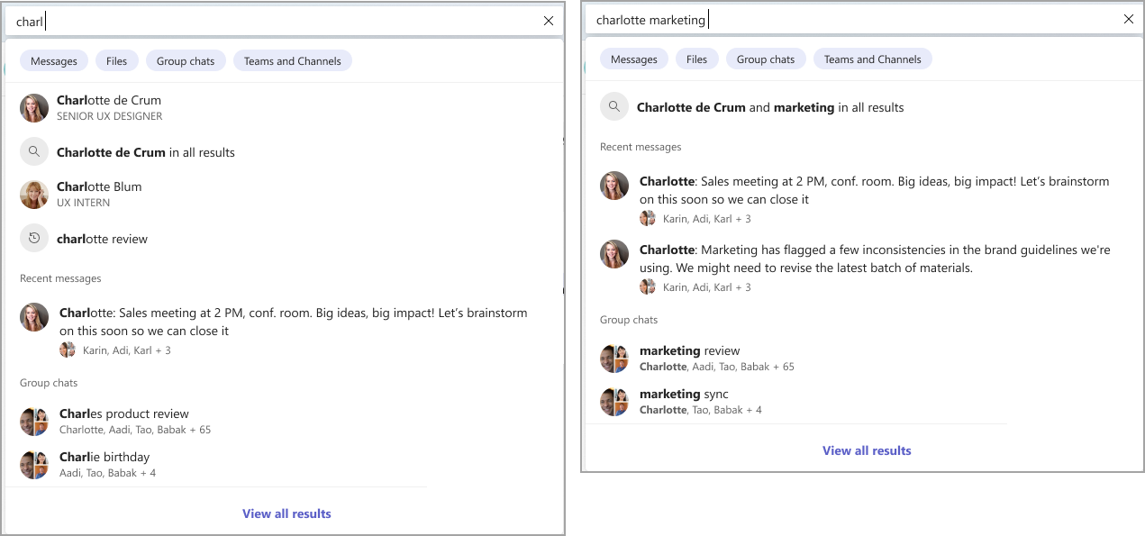The height and width of the screenshot is (536, 1145).
Task: Open the "marketing review" group chat result
Action: point(689,351)
